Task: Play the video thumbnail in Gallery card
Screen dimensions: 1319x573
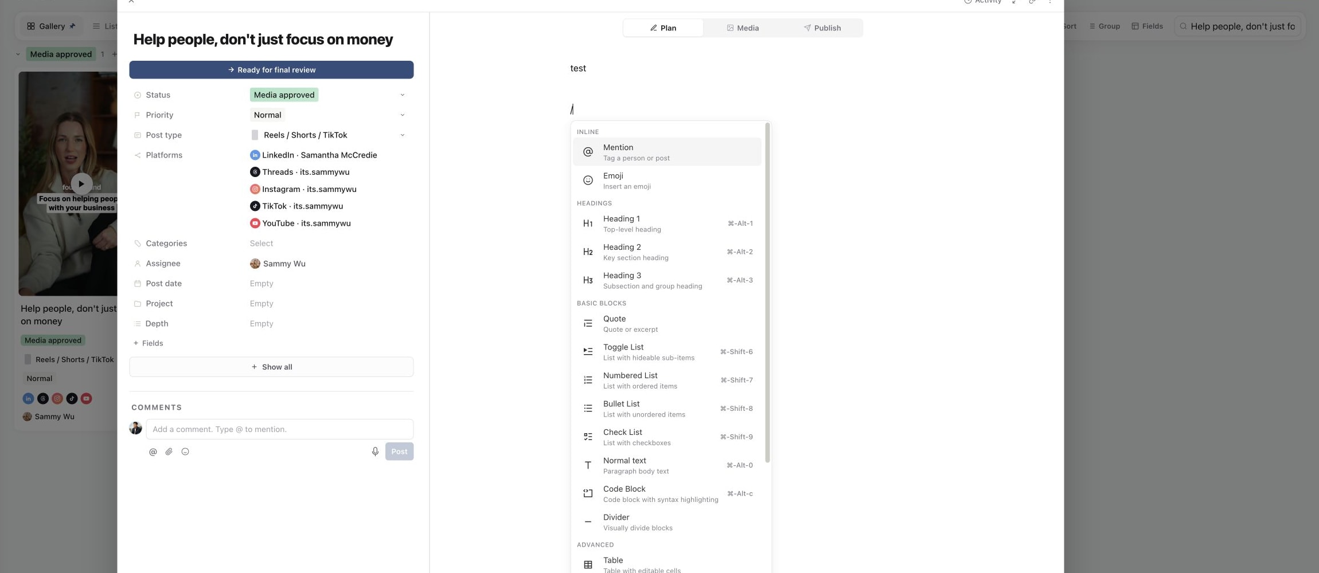Action: (x=81, y=184)
